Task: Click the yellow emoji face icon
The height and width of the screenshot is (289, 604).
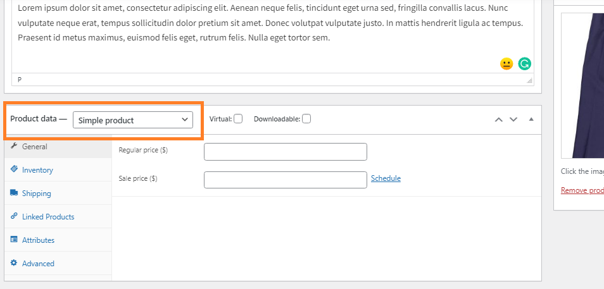Action: [506, 64]
